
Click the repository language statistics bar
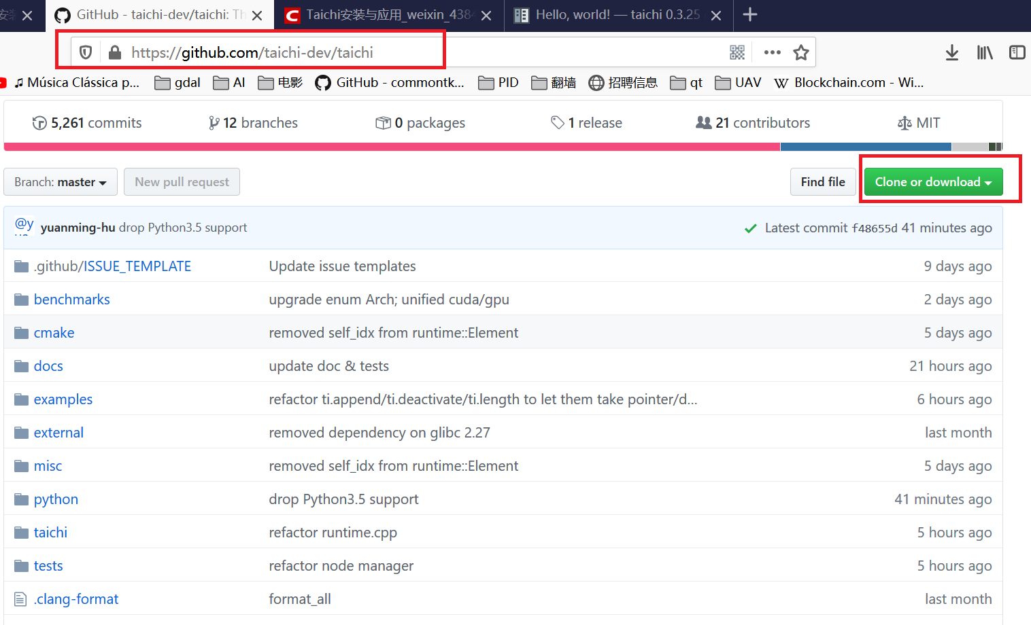[x=476, y=146]
